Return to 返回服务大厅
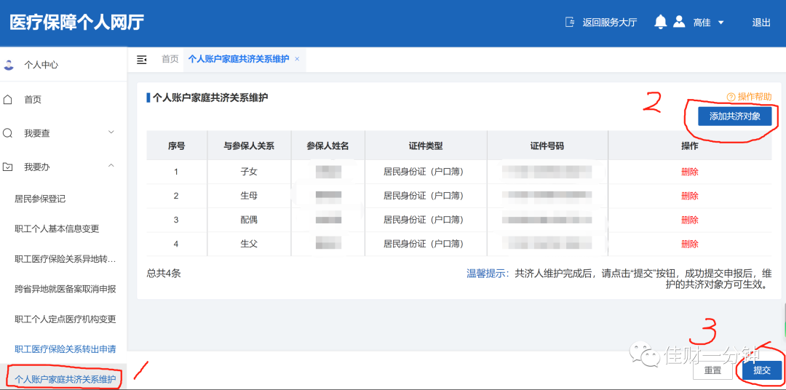This screenshot has height=390, width=786. [609, 23]
